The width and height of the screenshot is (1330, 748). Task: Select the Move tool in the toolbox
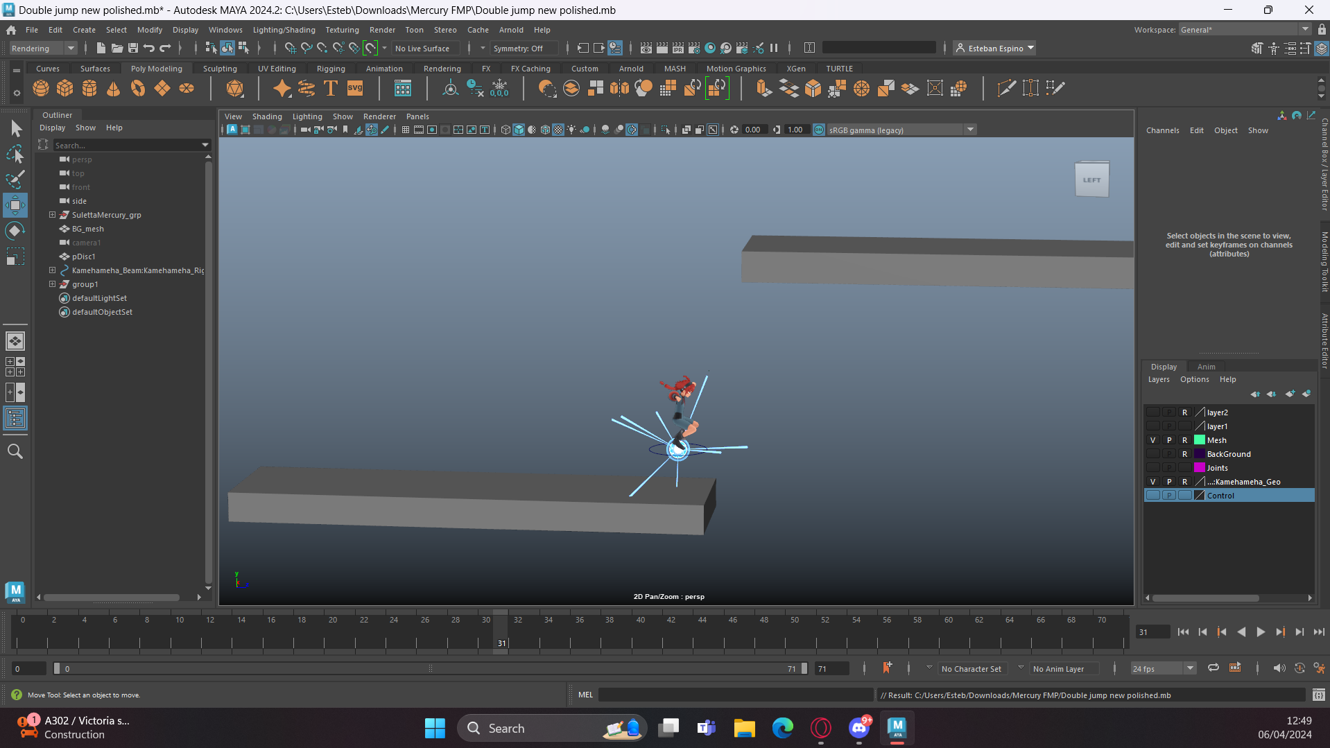[x=15, y=205]
